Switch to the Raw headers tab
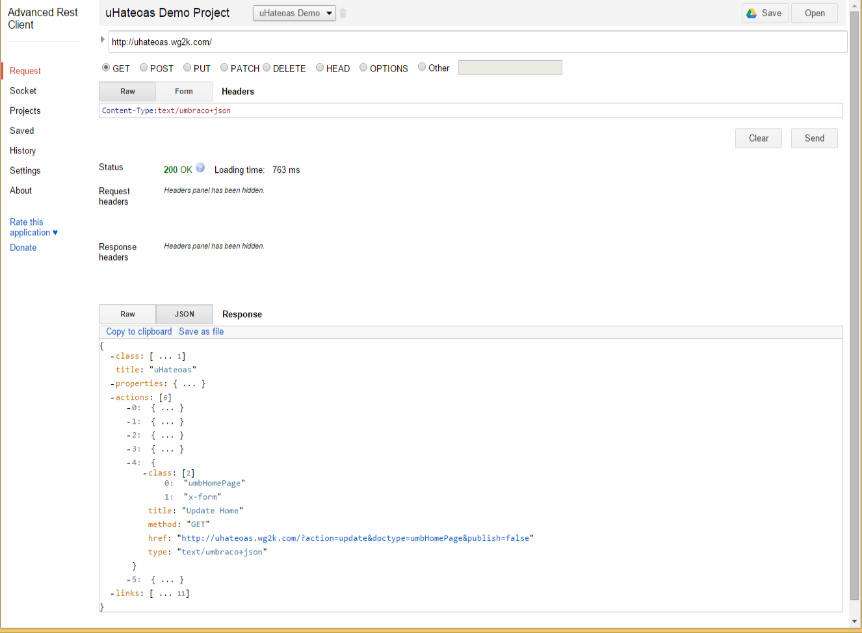 pyautogui.click(x=127, y=92)
